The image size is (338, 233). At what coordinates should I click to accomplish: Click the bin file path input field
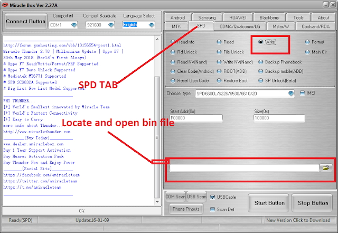(x=244, y=168)
